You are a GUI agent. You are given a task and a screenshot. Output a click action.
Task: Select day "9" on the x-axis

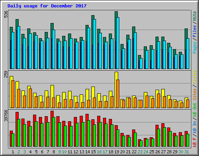click(59, 152)
